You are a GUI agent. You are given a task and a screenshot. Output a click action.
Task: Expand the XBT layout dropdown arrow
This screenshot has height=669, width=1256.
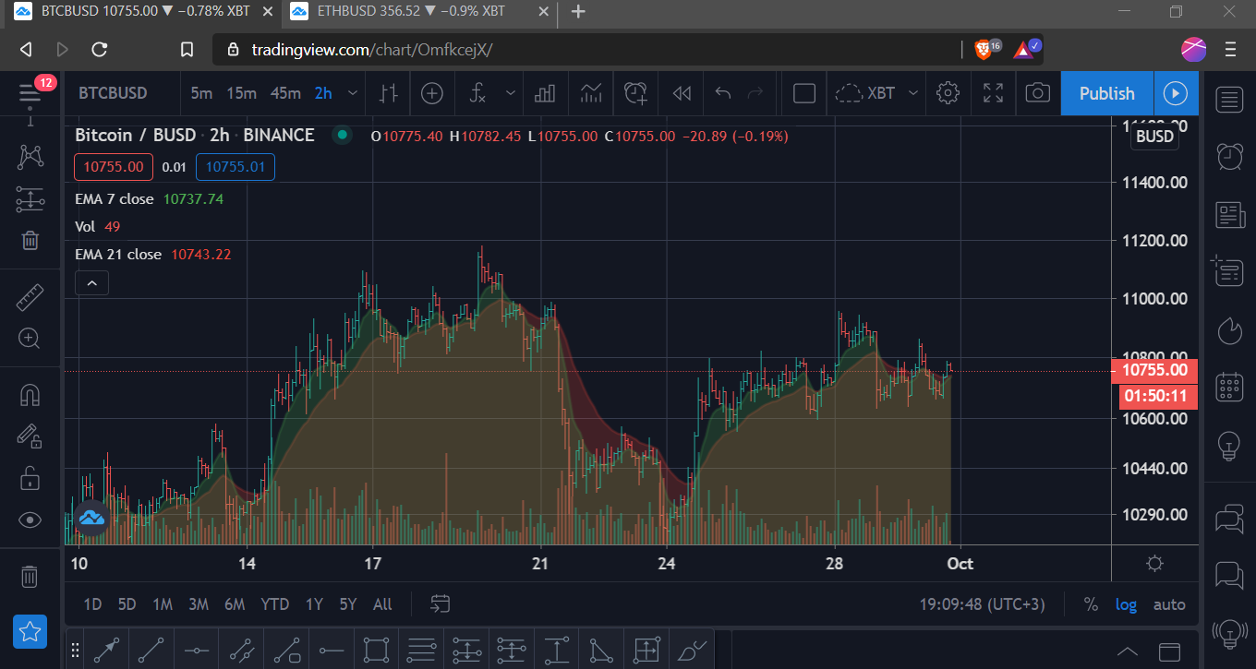[x=913, y=93]
